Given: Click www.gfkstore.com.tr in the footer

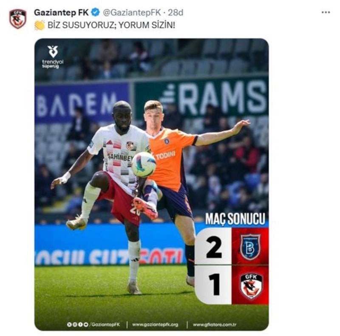Looking at the screenshot, I should (215, 325).
